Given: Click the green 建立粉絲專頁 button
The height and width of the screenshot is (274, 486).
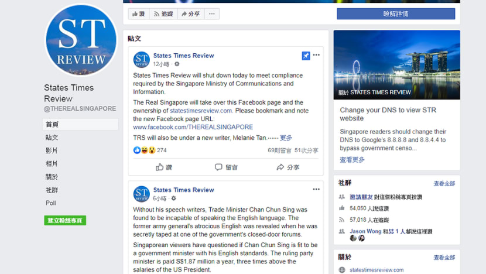Looking at the screenshot, I should point(65,220).
